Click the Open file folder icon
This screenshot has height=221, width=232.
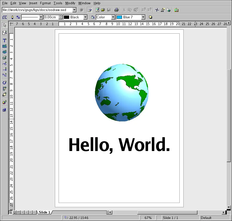pos(103,10)
